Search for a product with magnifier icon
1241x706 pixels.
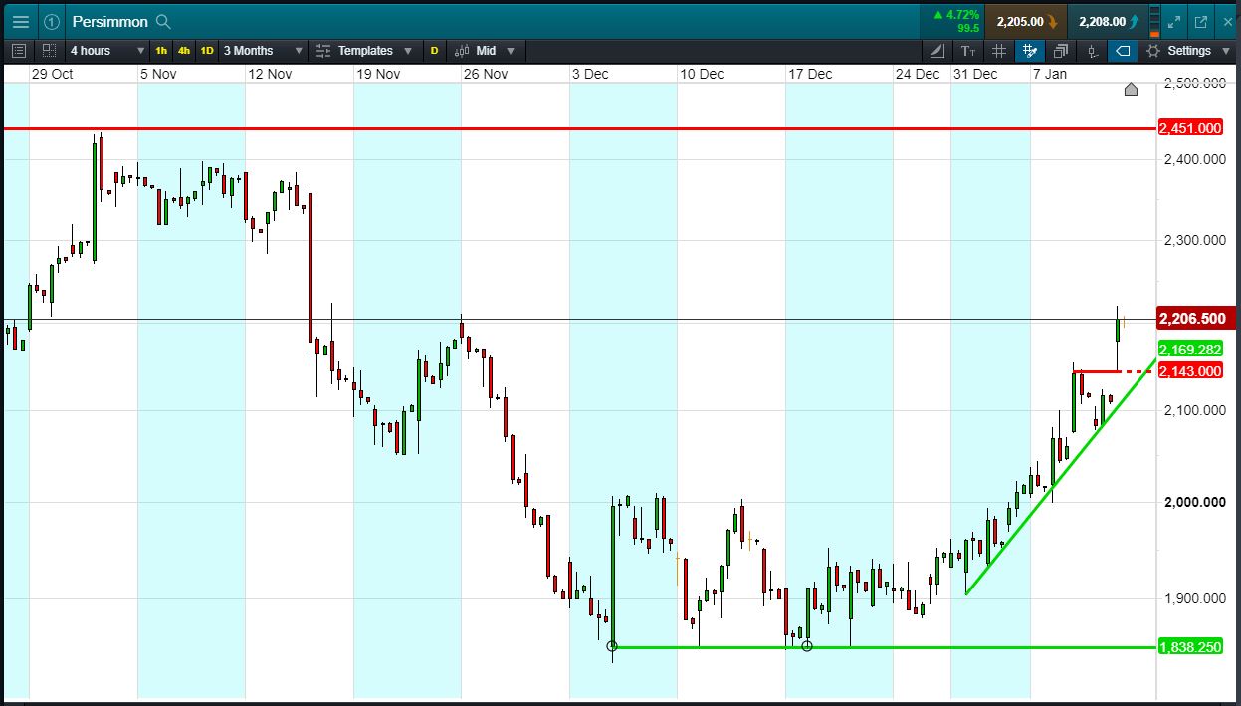click(164, 21)
